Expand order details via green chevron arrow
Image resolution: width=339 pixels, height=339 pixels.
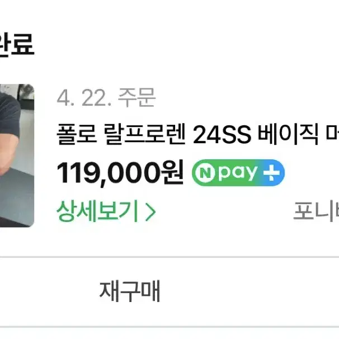(150, 211)
